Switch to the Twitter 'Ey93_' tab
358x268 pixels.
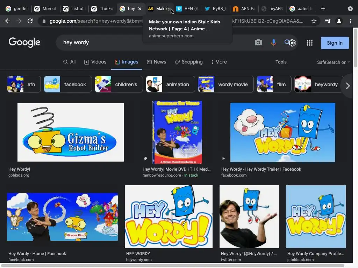coord(215,9)
